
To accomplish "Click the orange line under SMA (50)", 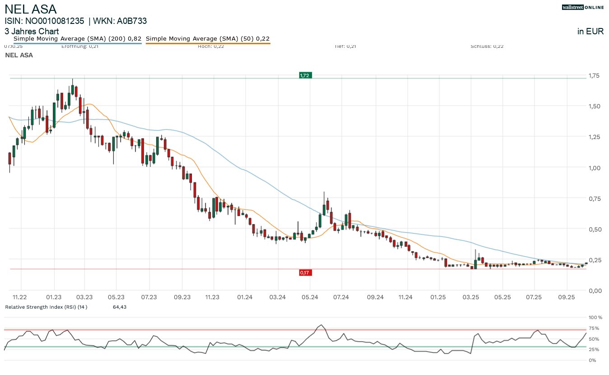I will (x=208, y=43).
